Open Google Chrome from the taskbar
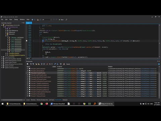The height and width of the screenshot is (121, 161). click(x=42, y=104)
